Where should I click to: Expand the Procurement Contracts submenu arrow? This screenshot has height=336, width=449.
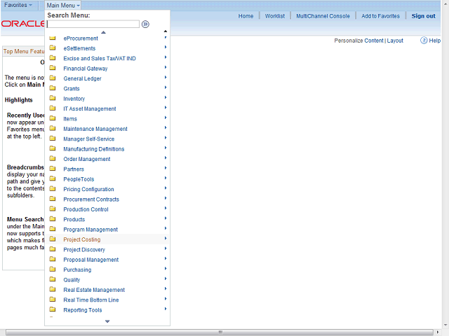click(166, 198)
